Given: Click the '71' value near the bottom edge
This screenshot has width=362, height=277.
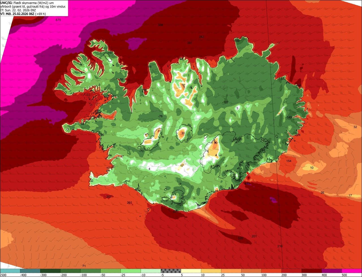Looking at the screenshot, I should (x=84, y=266).
